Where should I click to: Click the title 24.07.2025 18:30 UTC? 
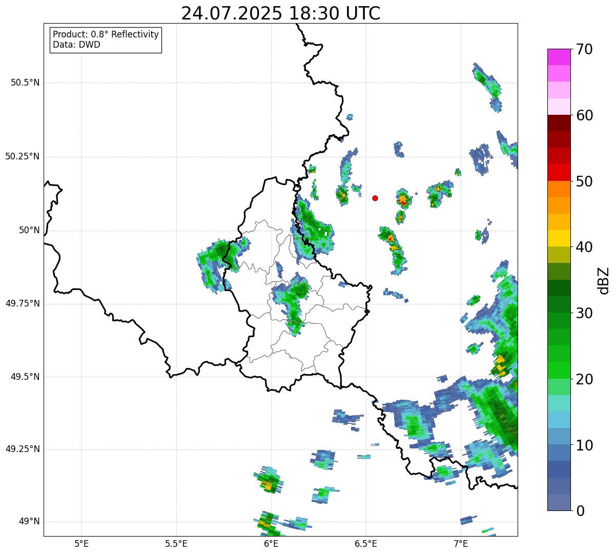point(281,13)
